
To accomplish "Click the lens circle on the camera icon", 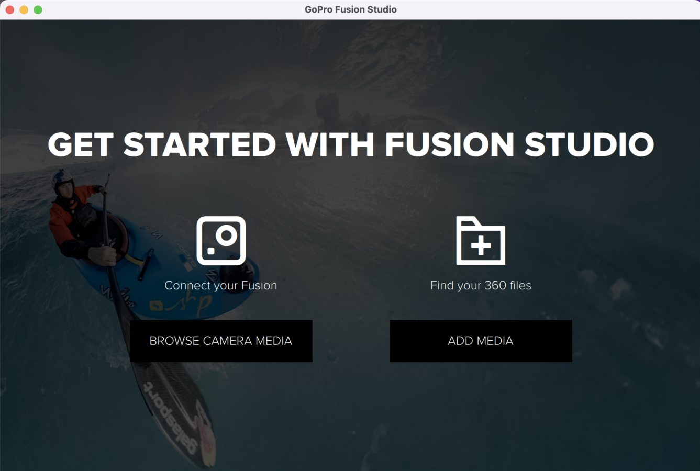I will pyautogui.click(x=227, y=235).
